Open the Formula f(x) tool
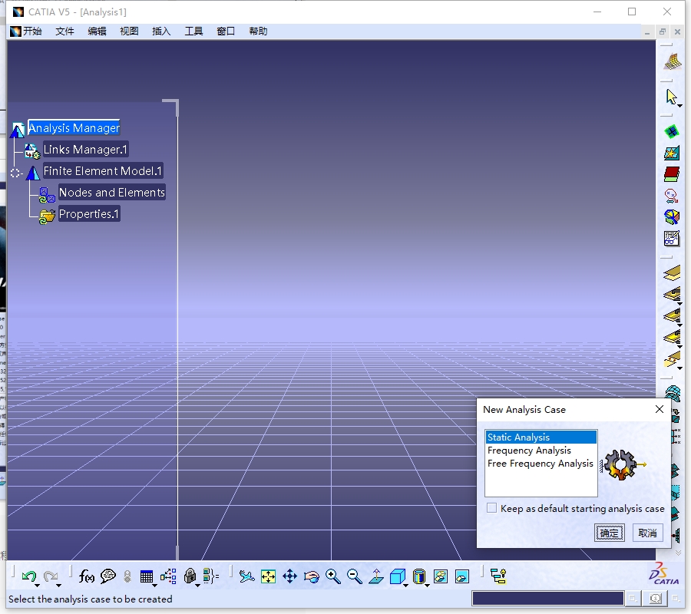691x614 pixels. pos(86,576)
